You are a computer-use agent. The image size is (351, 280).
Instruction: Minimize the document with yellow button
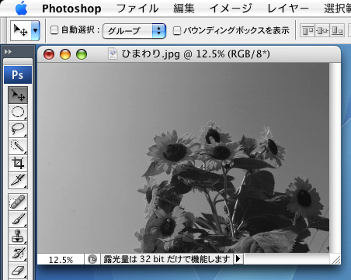click(65, 54)
